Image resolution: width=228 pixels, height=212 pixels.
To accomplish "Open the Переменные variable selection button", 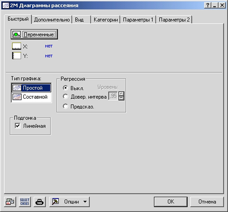I will [x=34, y=35].
